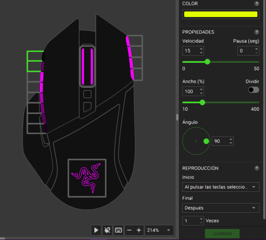Open the Final dropdown showing Después
The width and height of the screenshot is (266, 240).
click(x=221, y=208)
